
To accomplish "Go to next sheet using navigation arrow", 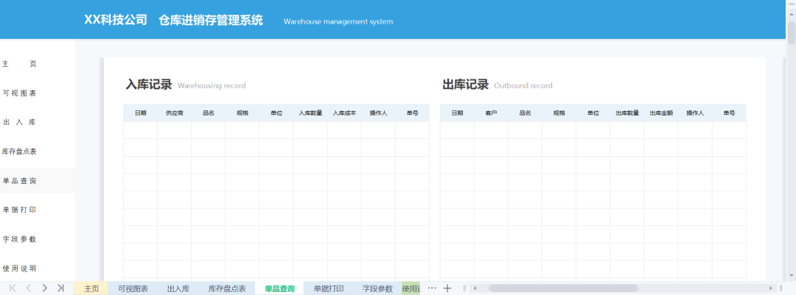I will pos(45,288).
